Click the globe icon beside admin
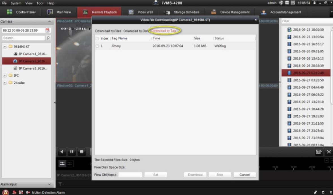Viewport: 333px width, 195px height. [x=281, y=3]
